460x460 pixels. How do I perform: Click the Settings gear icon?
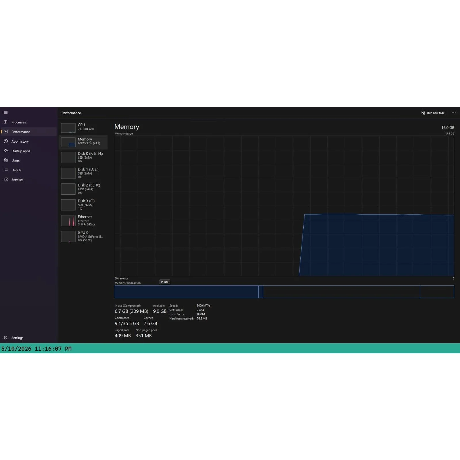click(6, 338)
